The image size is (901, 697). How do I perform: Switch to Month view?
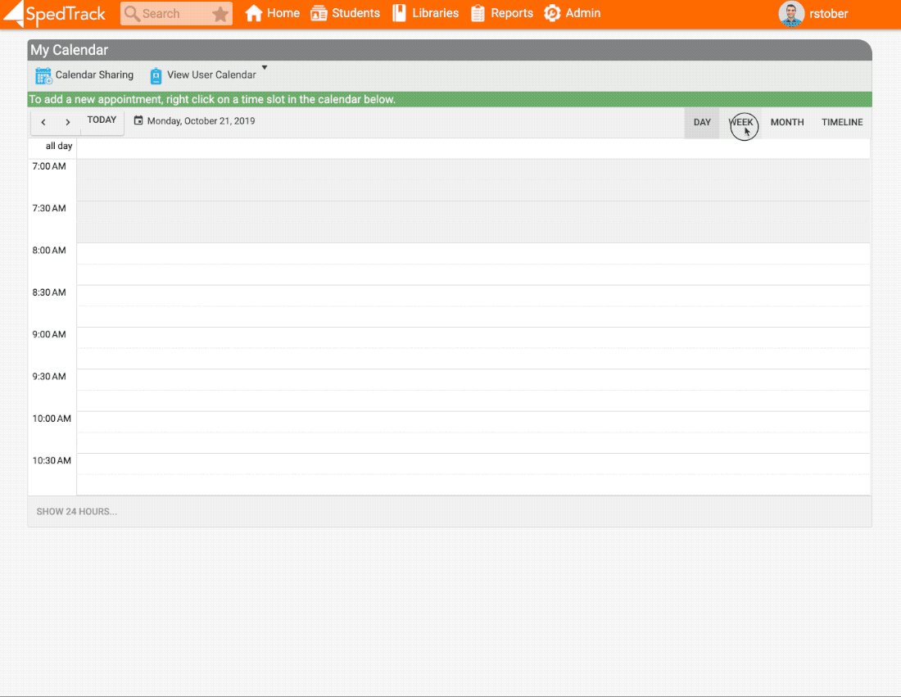pos(787,123)
